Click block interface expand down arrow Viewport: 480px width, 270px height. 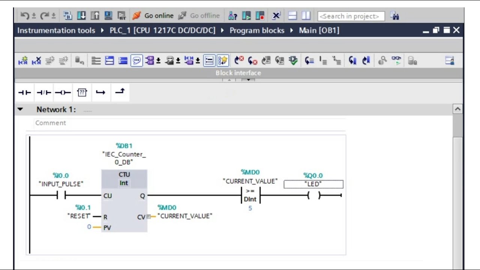(x=248, y=80)
